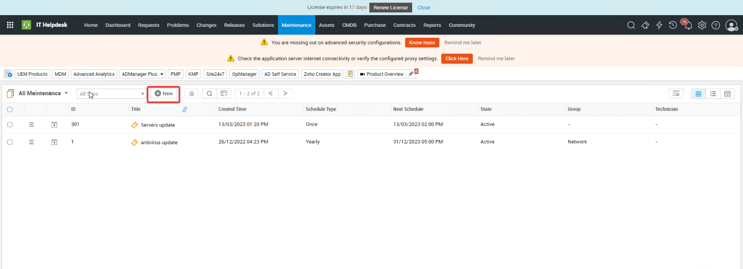The image size is (743, 269).
Task: Open the recent history clock icon
Action: pos(672,25)
